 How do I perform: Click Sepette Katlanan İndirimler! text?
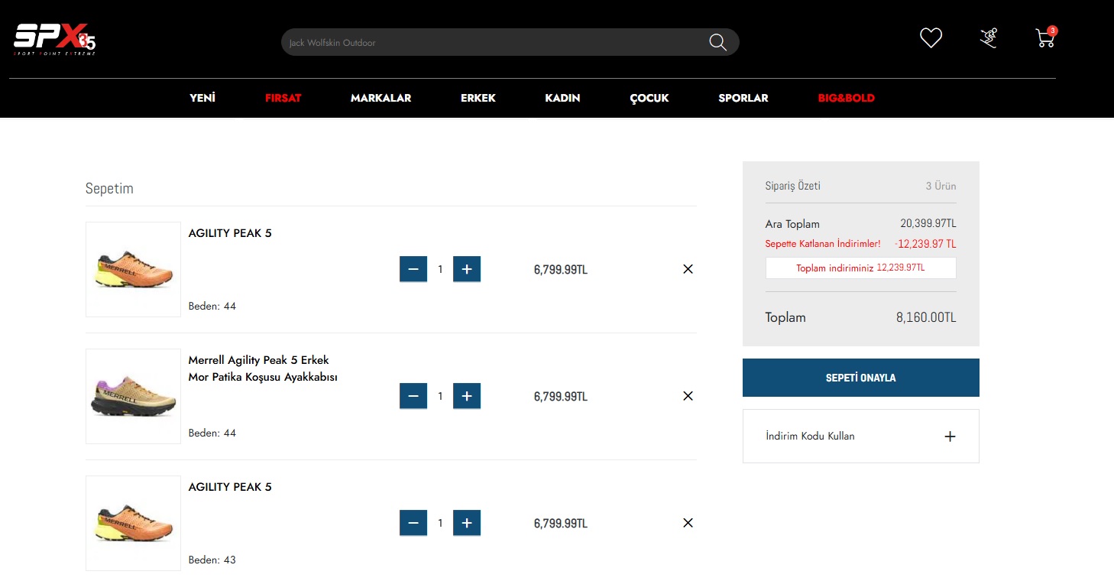point(823,244)
